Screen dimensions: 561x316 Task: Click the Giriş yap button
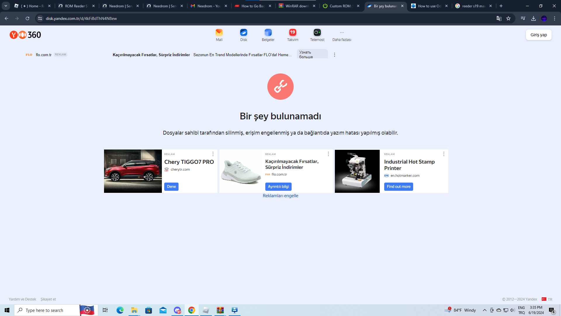click(539, 35)
